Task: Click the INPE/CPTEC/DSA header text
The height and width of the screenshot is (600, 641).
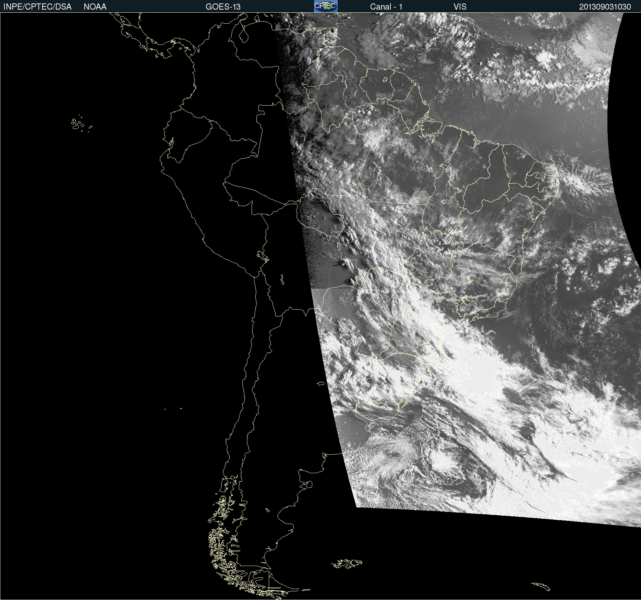Action: 37,7
